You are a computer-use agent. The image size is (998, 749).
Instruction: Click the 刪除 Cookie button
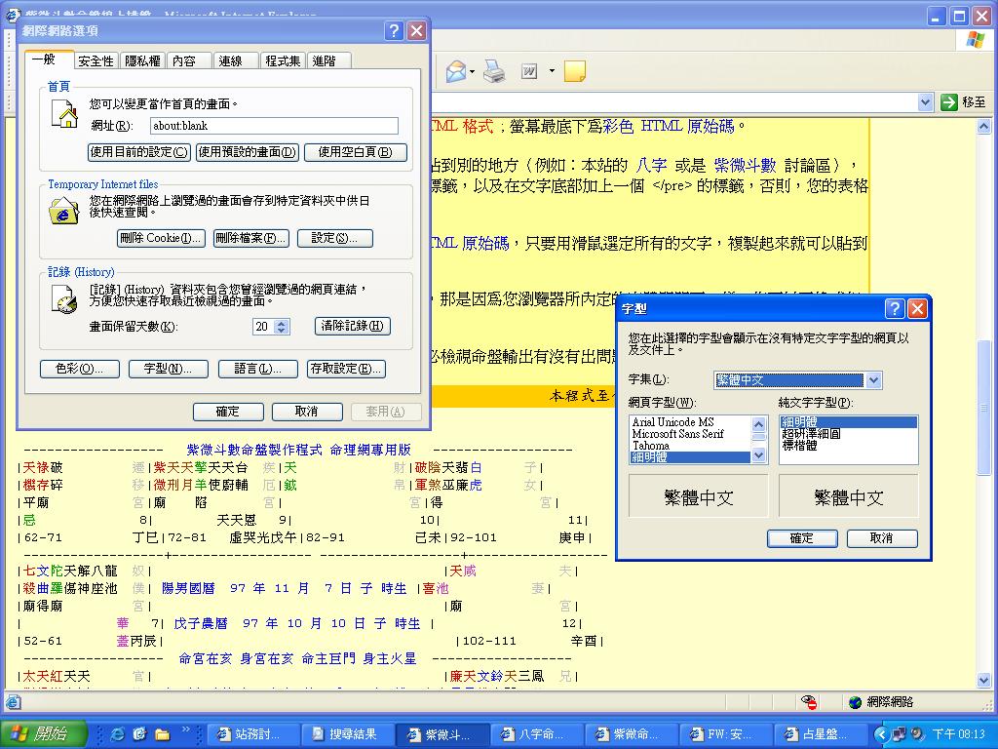(x=161, y=238)
